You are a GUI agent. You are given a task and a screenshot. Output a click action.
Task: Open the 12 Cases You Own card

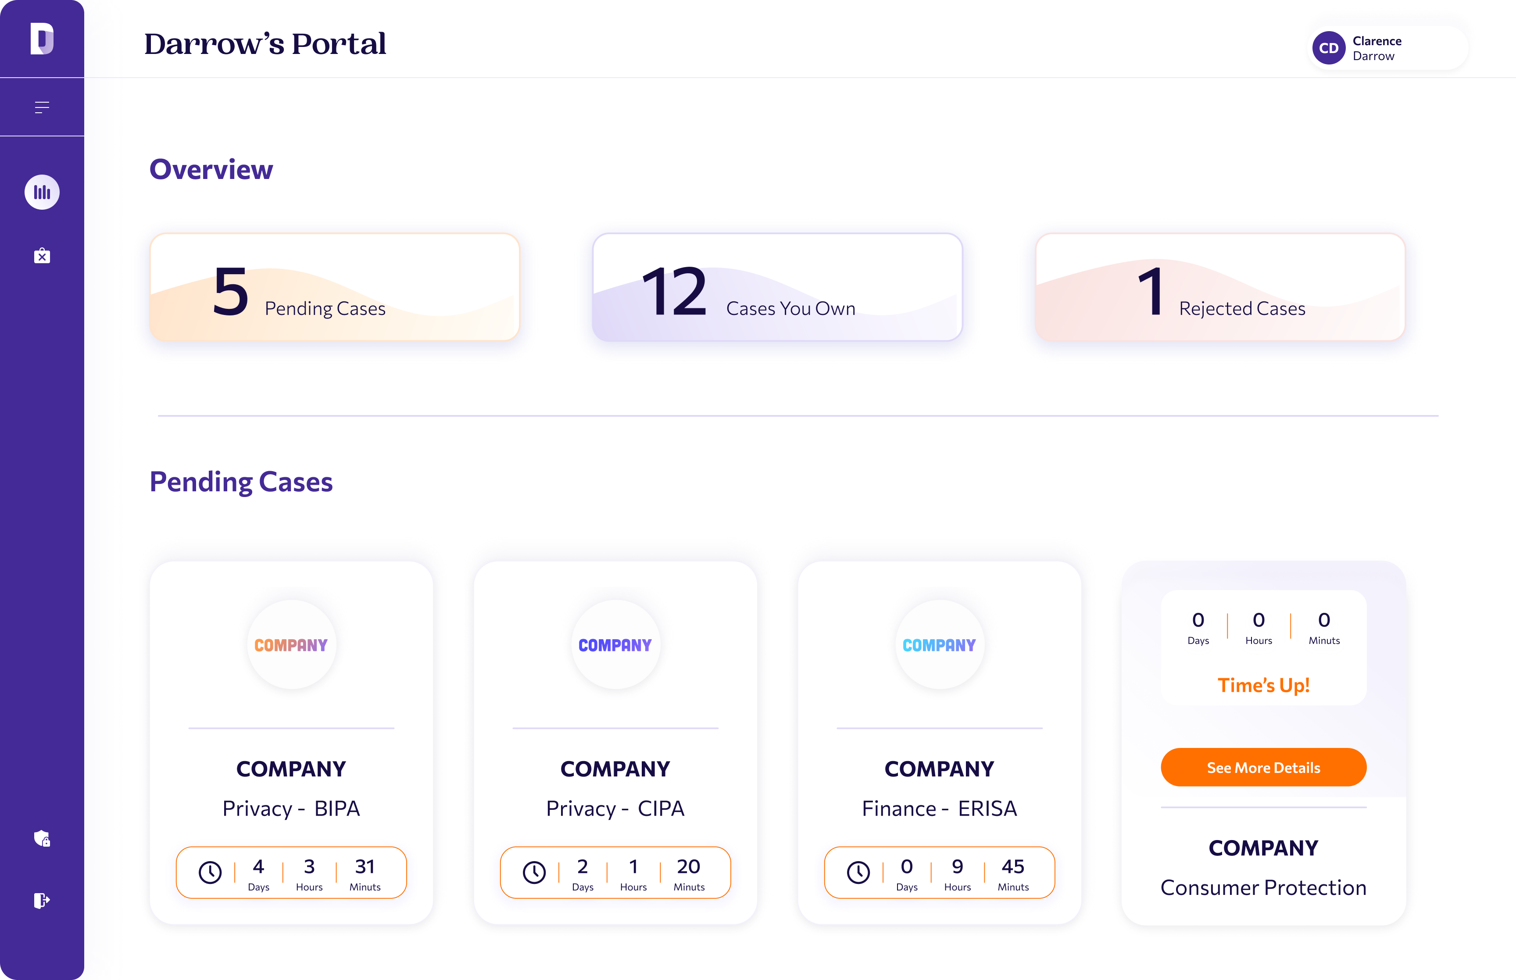(x=777, y=287)
